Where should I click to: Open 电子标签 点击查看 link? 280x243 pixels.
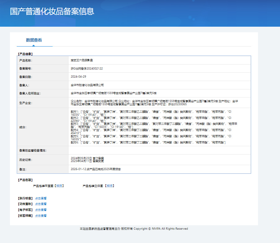coord(41,210)
